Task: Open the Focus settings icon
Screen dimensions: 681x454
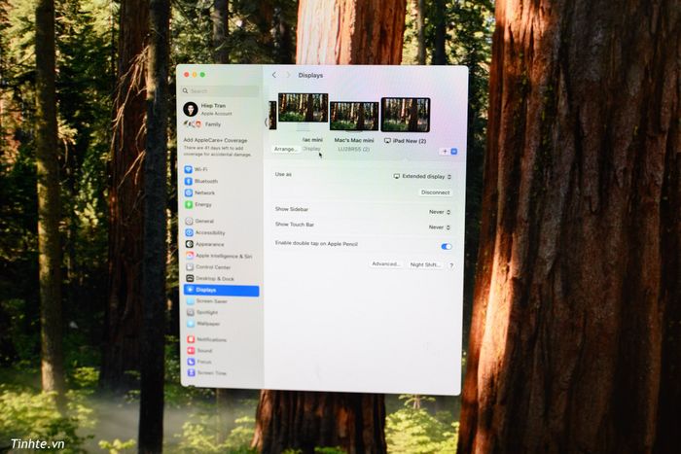Action: click(x=191, y=362)
